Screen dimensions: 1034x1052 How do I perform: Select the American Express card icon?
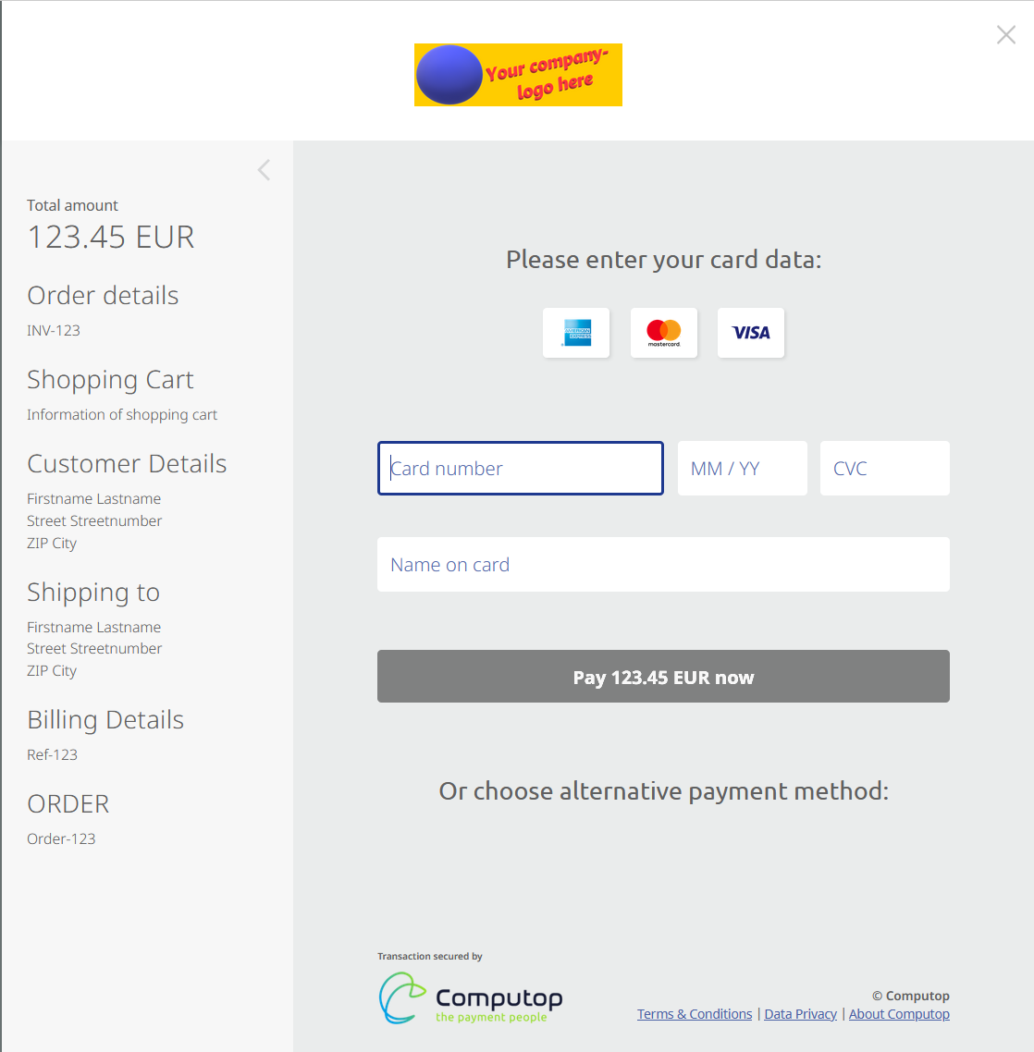[576, 333]
